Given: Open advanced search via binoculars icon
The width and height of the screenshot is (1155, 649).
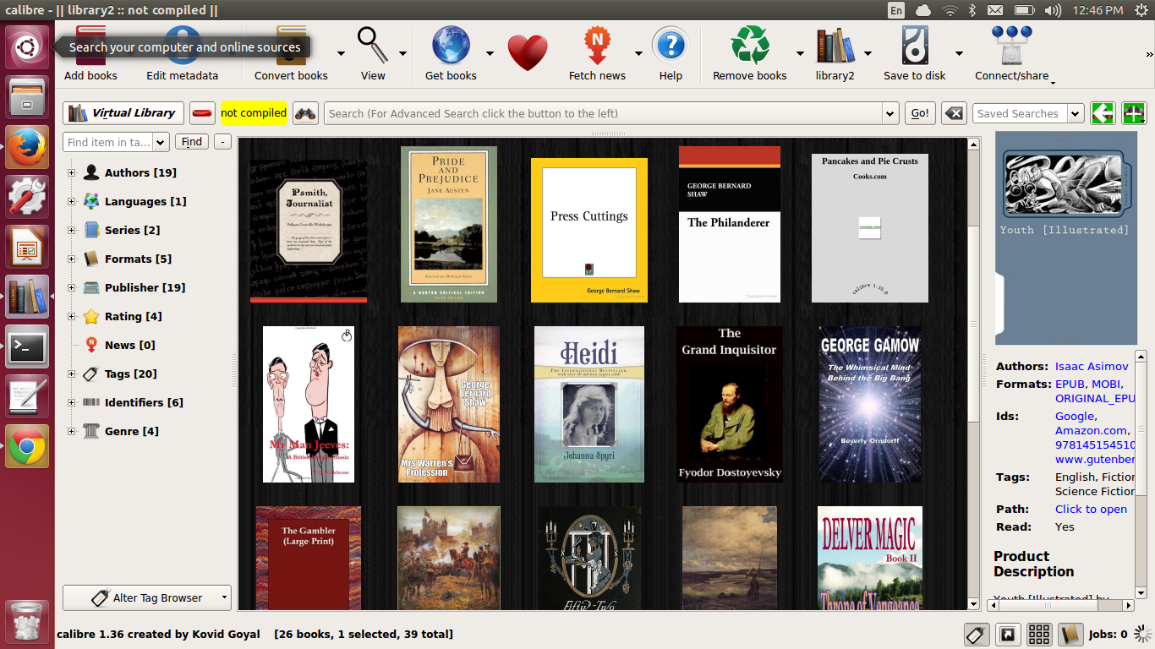Looking at the screenshot, I should click(305, 113).
